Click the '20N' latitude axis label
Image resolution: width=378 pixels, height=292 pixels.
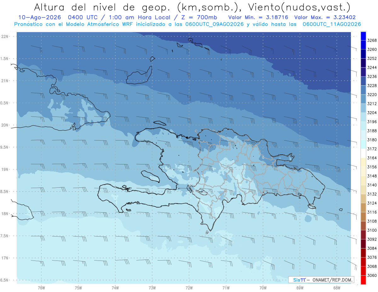tap(5, 125)
